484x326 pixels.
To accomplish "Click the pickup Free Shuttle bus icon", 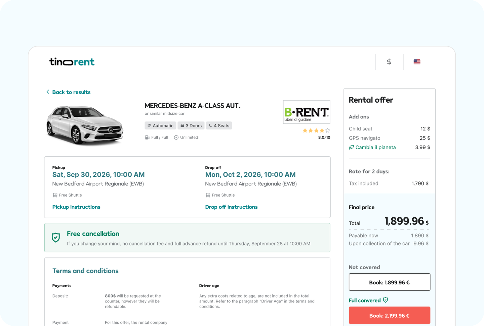I will (x=55, y=195).
